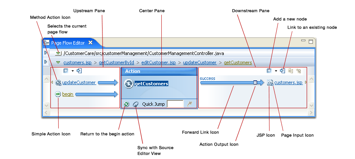Click the small triangle left of updateCustomer
Viewport: 355px width, 159px height.
[52, 82]
